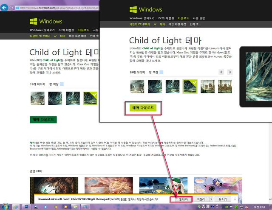The height and width of the screenshot is (210, 272).
Task: Open '다운로드' menu on the background page
Action: [x=84, y=30]
